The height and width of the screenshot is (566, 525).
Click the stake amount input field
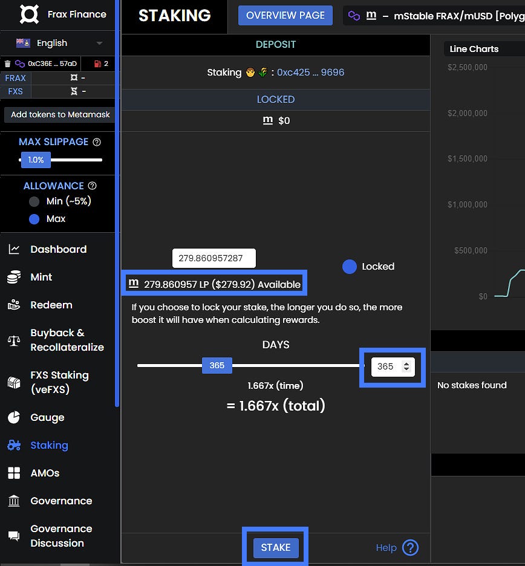pos(214,258)
